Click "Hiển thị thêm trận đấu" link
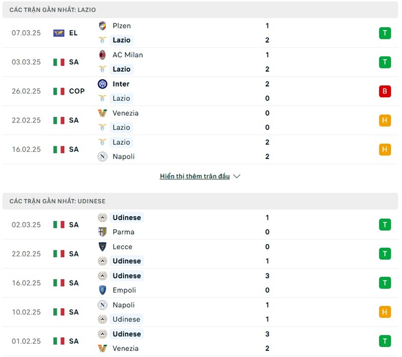Image resolution: width=402 pixels, height=357 pixels. pos(194,177)
